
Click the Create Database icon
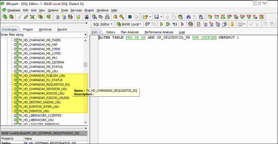click(40, 17)
